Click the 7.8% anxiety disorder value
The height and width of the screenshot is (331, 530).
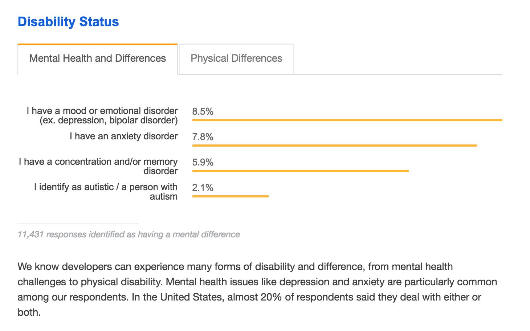pyautogui.click(x=203, y=137)
